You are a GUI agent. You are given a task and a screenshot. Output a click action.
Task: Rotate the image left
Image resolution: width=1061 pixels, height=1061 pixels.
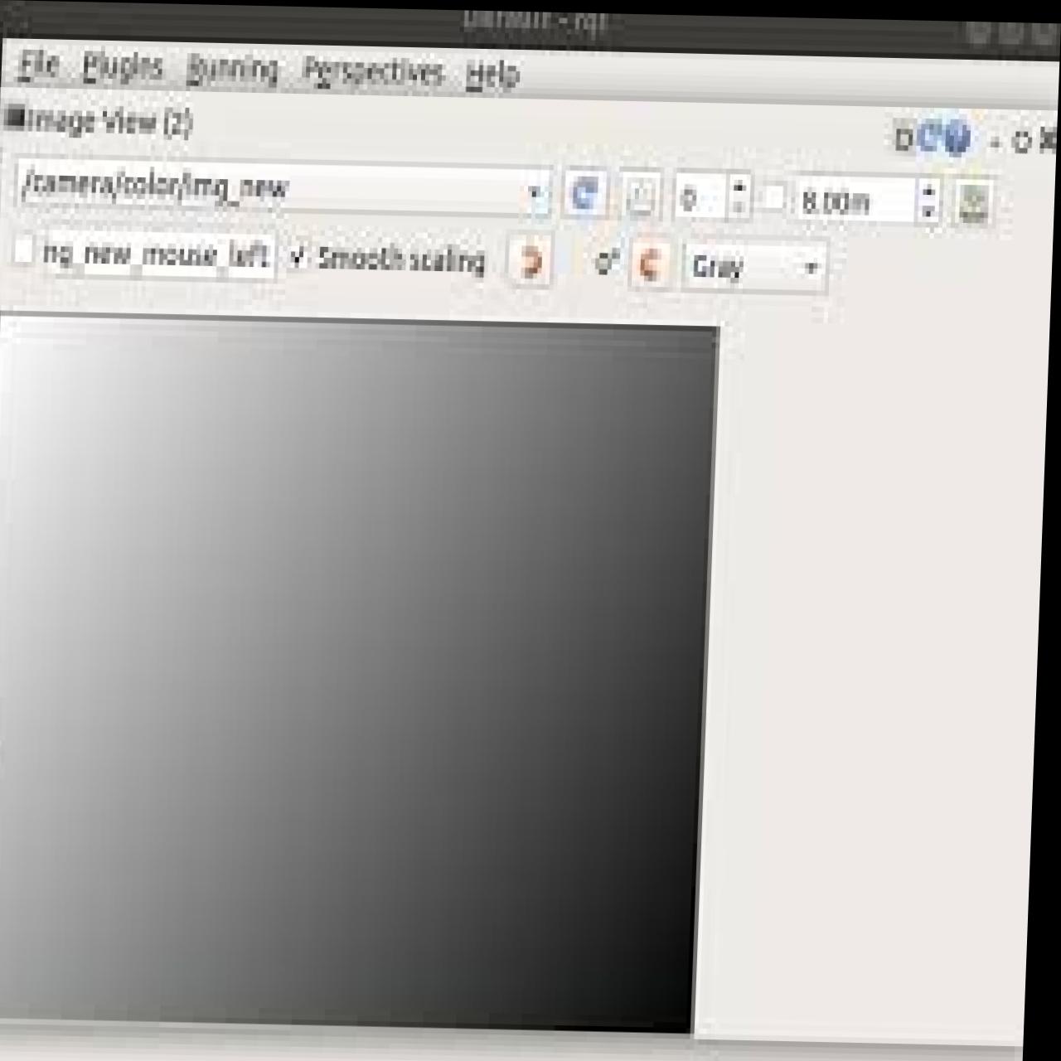click(x=530, y=262)
